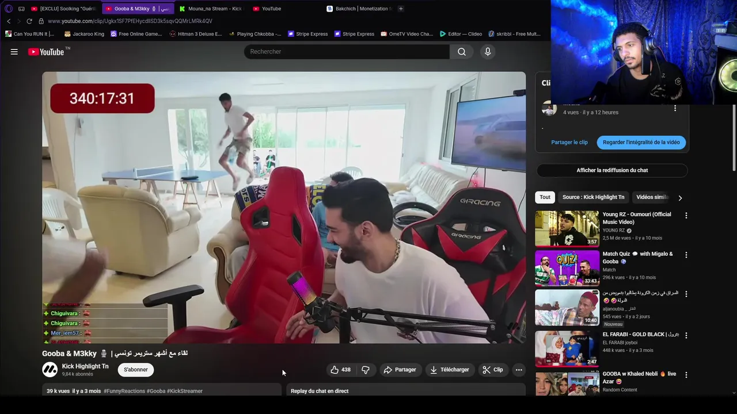Open the Opera menu logo icon
Image resolution: width=737 pixels, height=414 pixels.
9,9
